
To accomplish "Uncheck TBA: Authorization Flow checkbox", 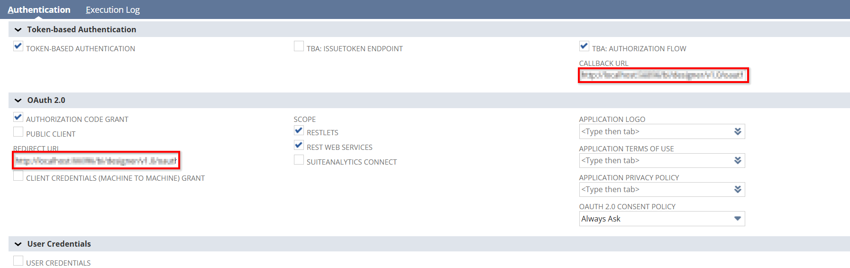I will tap(584, 46).
